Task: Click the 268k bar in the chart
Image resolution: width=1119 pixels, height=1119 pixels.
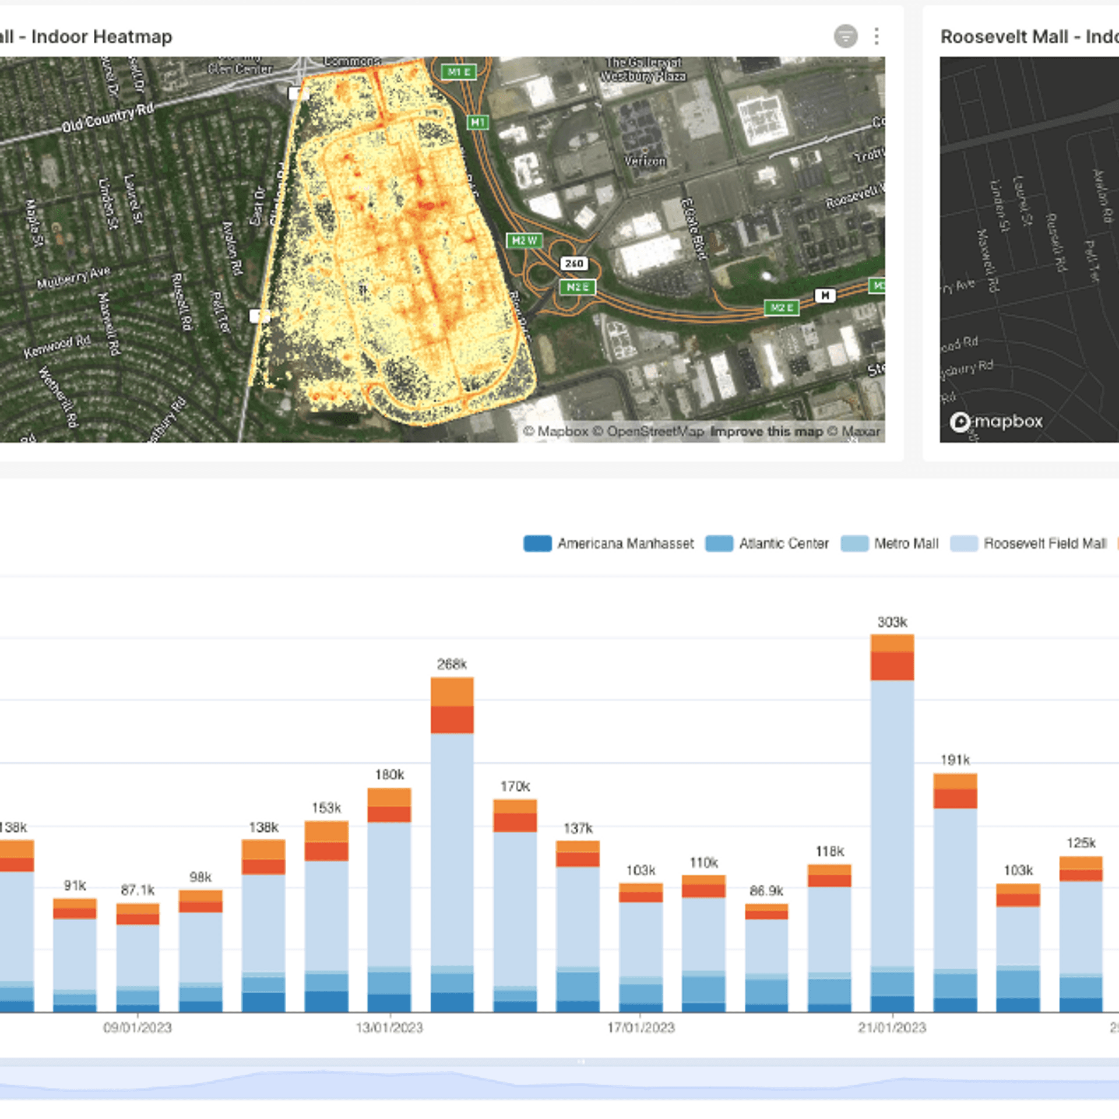Action: (452, 844)
